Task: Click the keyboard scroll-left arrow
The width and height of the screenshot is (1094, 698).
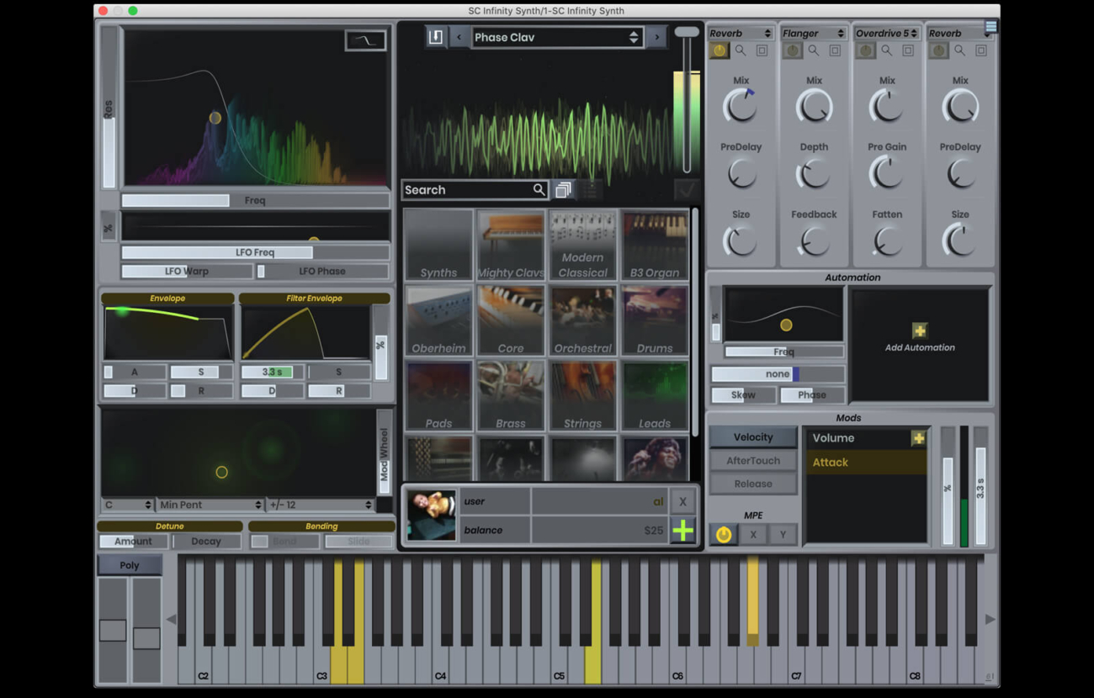Action: pos(171,619)
